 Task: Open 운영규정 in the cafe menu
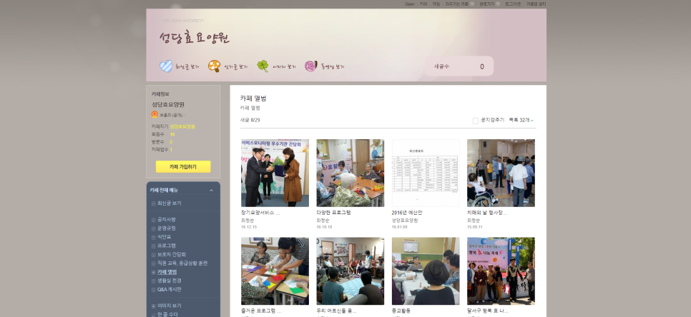(166, 228)
